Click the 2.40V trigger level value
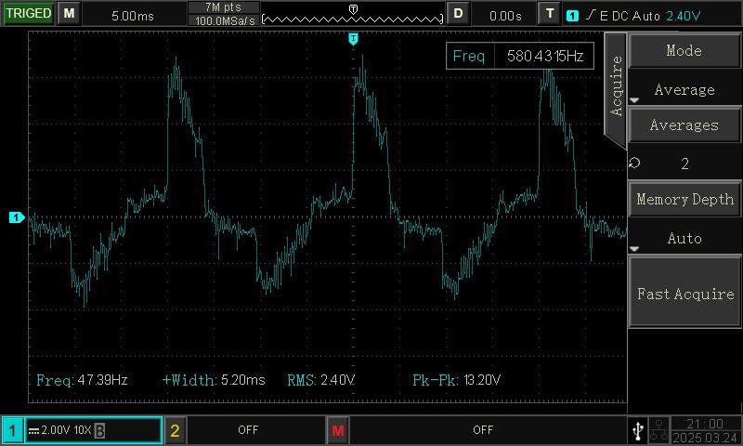 tap(683, 16)
